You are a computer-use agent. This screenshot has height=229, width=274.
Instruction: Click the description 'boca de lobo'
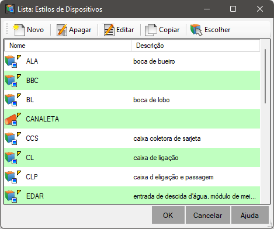(151, 100)
